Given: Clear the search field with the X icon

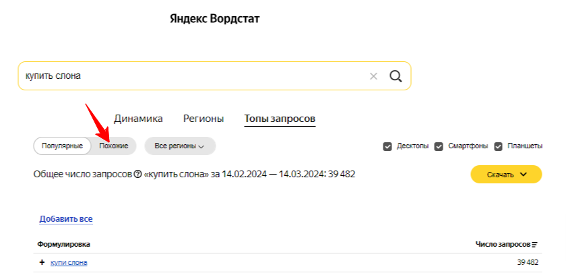Looking at the screenshot, I should [373, 76].
